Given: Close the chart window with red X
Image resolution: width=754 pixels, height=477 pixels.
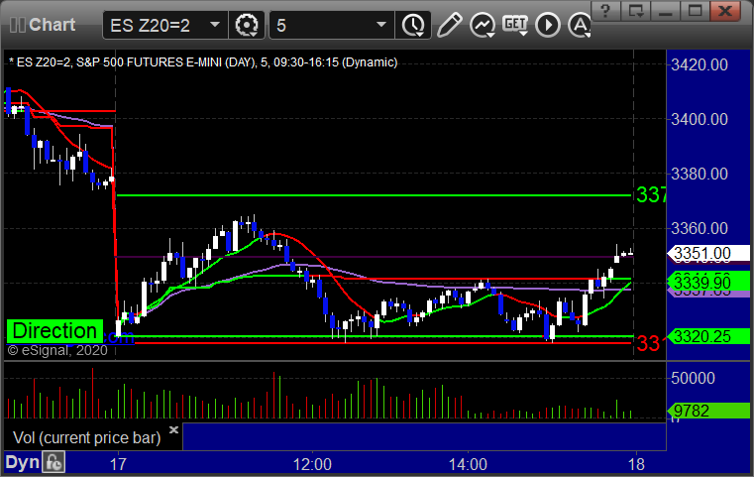Looking at the screenshot, I should point(724,11).
